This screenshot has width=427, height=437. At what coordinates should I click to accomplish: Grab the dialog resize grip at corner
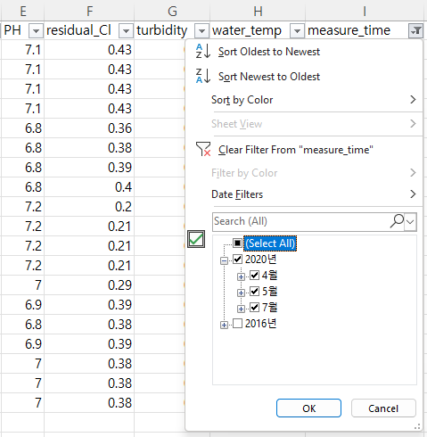tap(417, 426)
